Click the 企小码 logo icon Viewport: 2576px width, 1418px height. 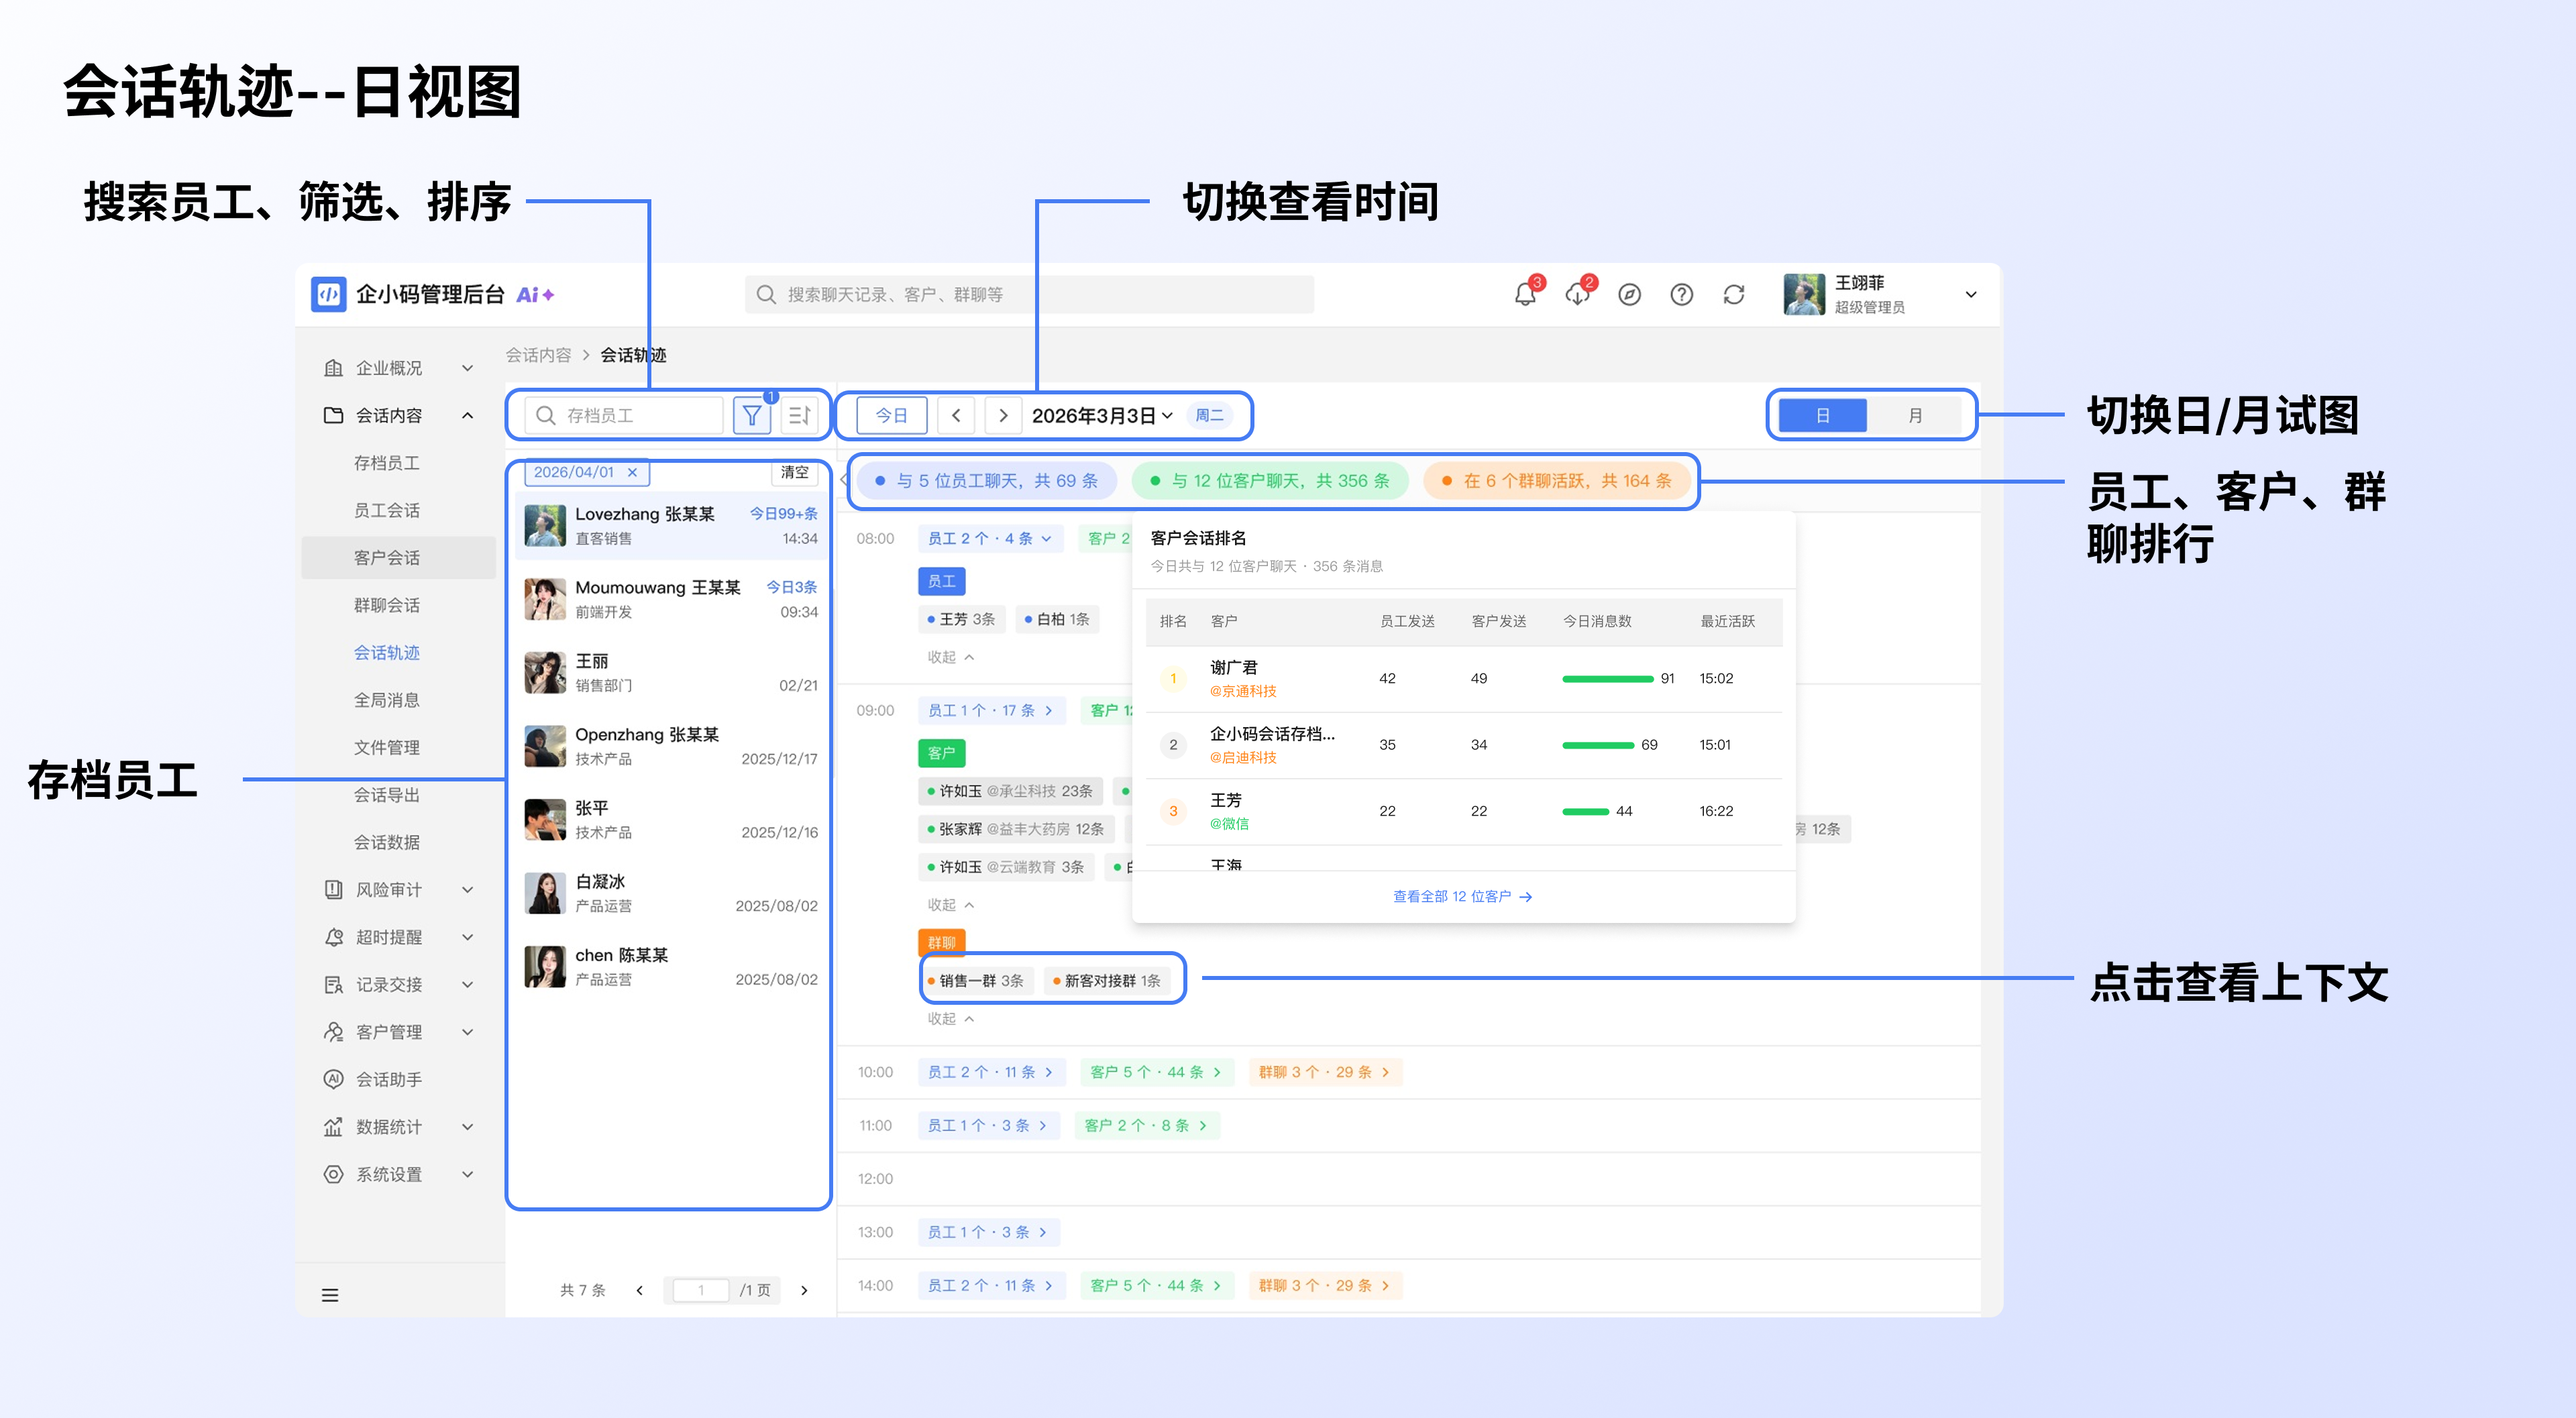click(328, 294)
